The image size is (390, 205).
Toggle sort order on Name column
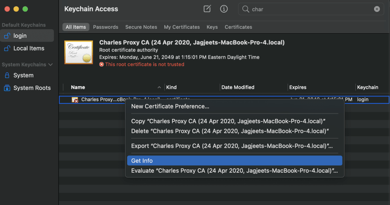159,88
